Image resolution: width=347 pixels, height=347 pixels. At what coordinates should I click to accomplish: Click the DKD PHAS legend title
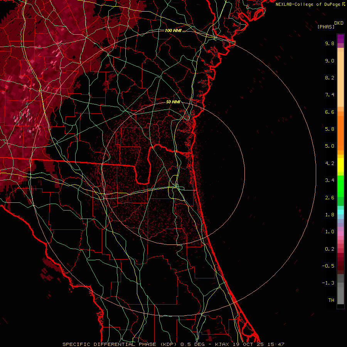click(x=330, y=25)
